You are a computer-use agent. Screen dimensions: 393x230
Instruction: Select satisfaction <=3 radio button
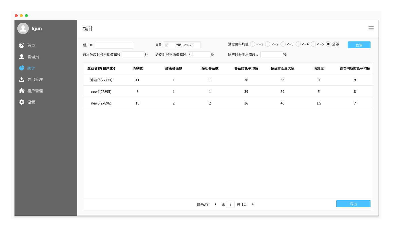[x=283, y=44]
